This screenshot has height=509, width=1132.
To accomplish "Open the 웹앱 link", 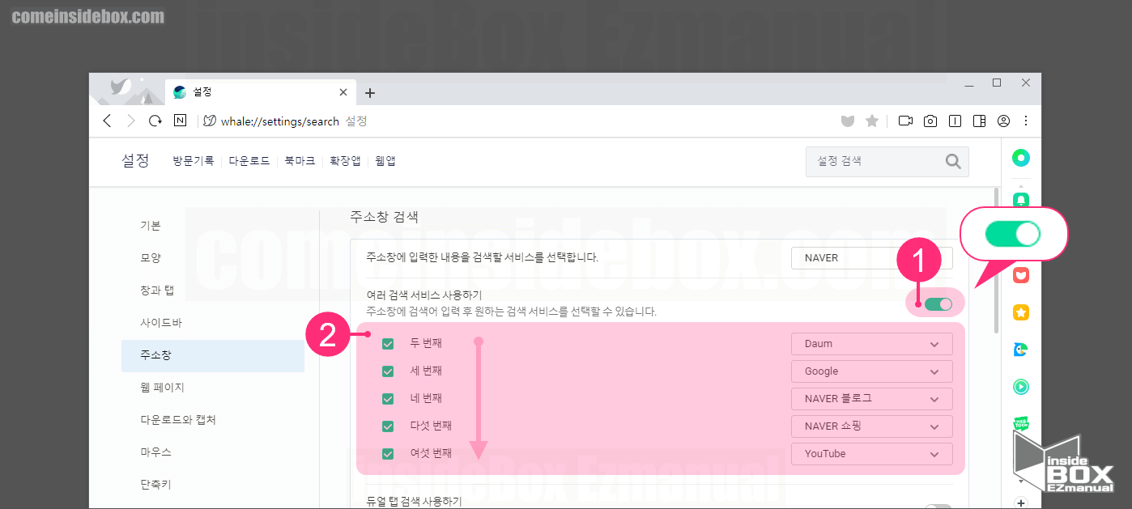I will pos(385,161).
